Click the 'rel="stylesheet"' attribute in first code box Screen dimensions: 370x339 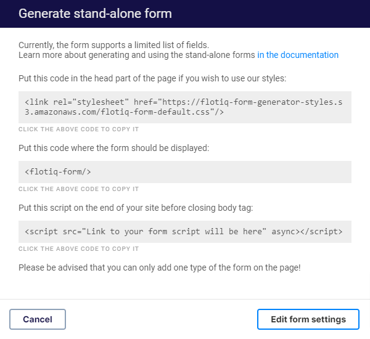coord(91,102)
